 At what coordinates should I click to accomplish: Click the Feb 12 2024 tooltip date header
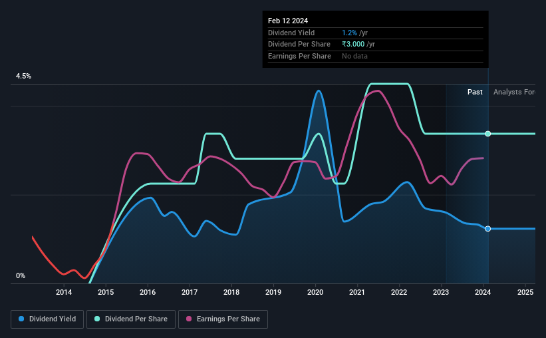[288, 21]
